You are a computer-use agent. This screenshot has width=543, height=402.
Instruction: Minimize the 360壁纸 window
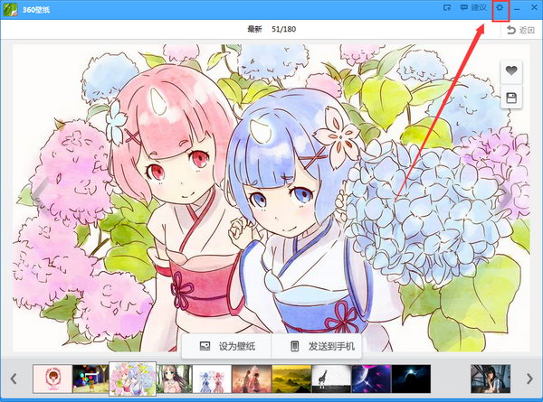(x=517, y=8)
